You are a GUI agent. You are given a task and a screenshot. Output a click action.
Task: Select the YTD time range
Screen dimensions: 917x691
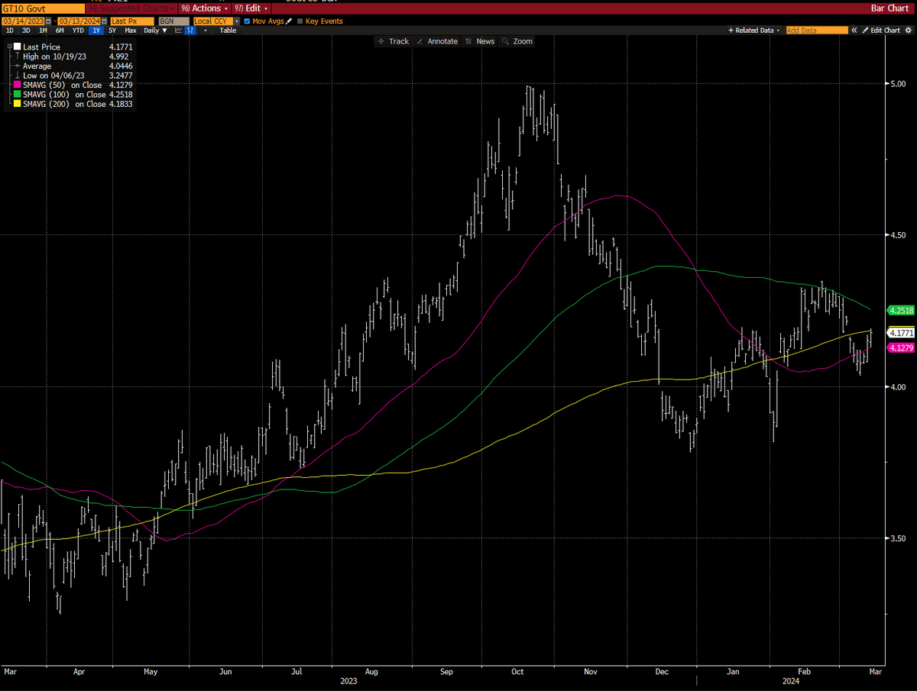pos(78,31)
